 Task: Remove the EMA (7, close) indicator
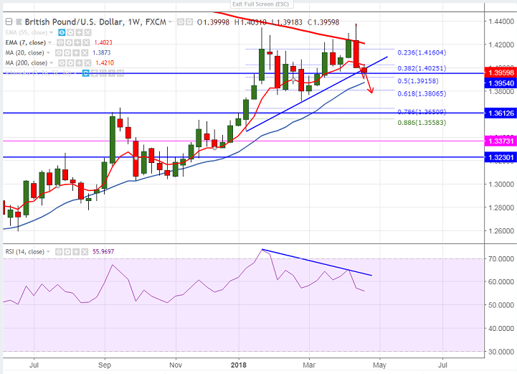pyautogui.click(x=86, y=42)
